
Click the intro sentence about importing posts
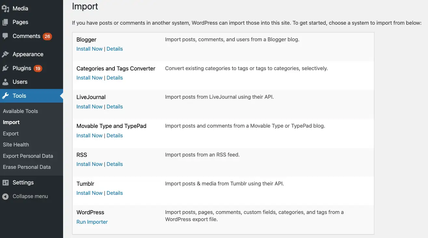coord(247,23)
